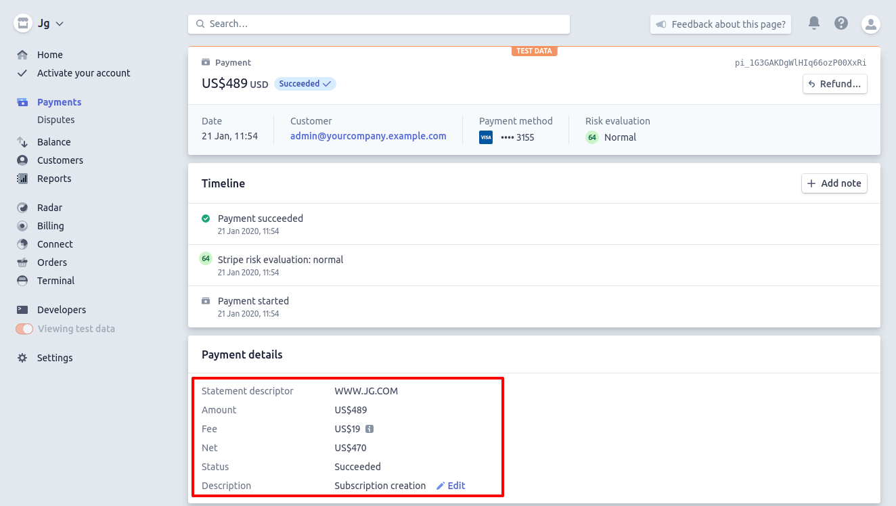Click the Developers terminal icon
The width and height of the screenshot is (896, 506).
[x=22, y=310]
